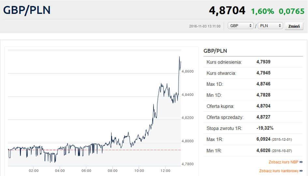Image resolution: width=308 pixels, height=176 pixels.
Task: Click the 04:00 time axis label
Action: coord(60,171)
